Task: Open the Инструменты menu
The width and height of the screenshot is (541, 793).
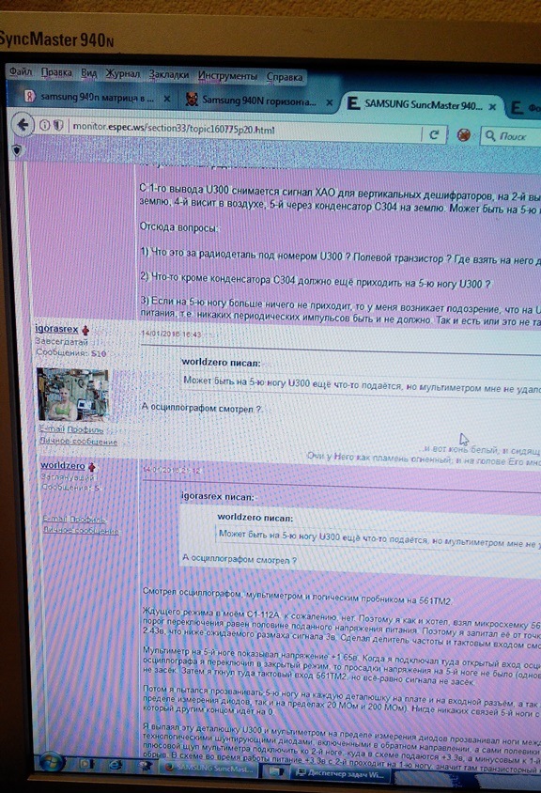Action: [227, 76]
